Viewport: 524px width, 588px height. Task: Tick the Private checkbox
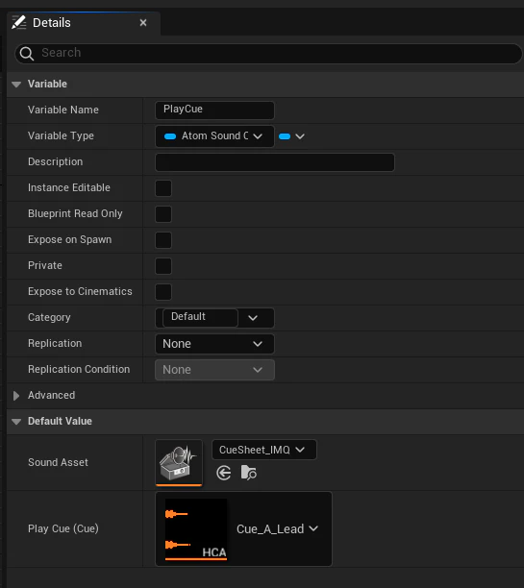pyautogui.click(x=163, y=266)
